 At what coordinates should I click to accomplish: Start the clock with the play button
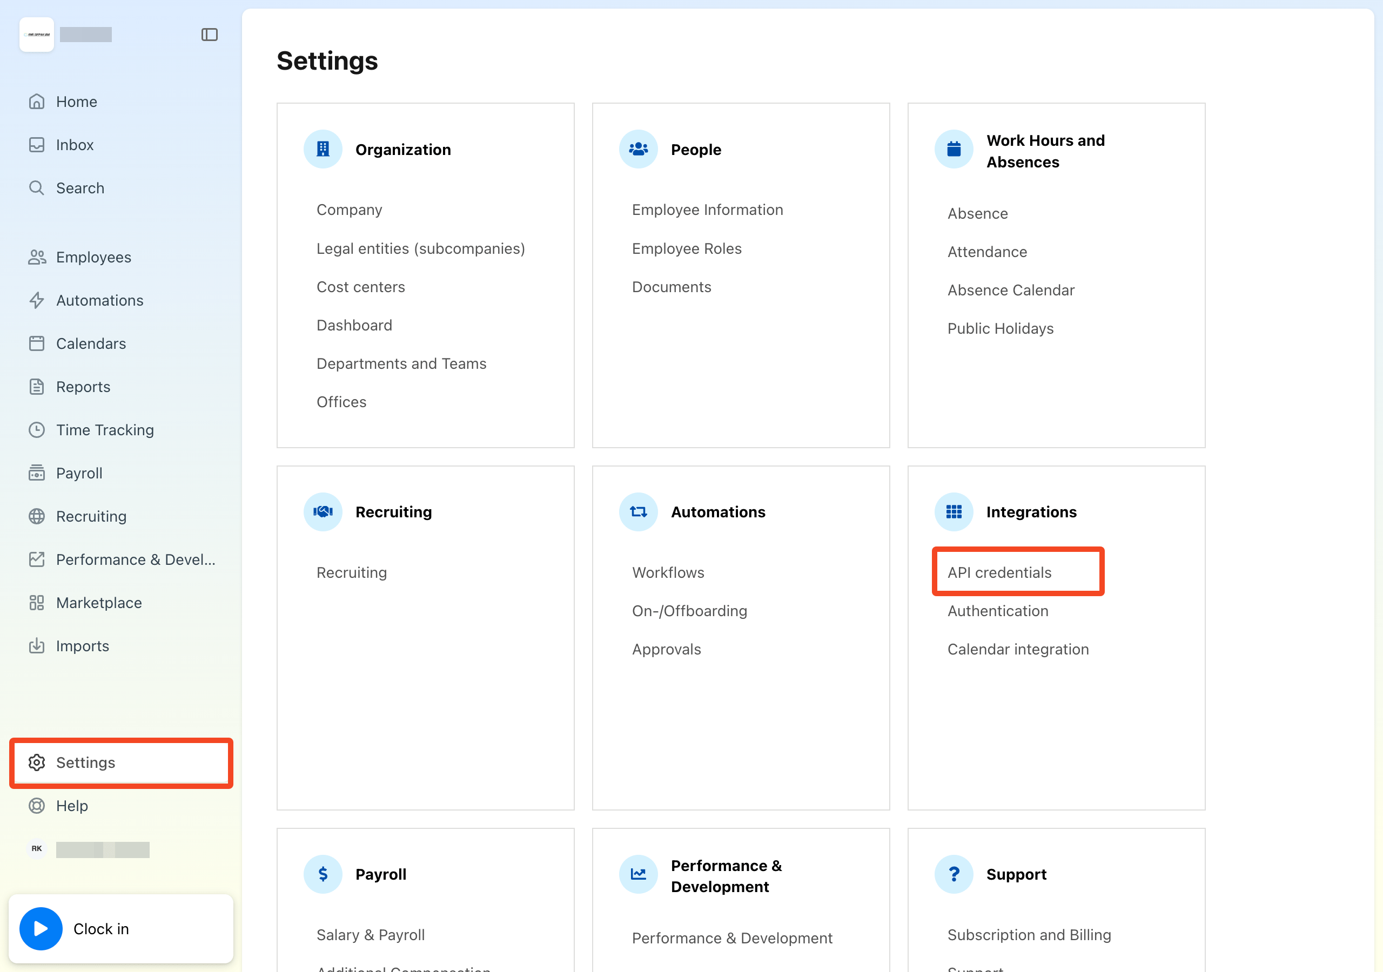click(41, 929)
